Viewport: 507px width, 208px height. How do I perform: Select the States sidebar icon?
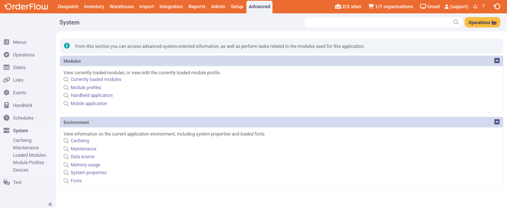click(x=6, y=68)
